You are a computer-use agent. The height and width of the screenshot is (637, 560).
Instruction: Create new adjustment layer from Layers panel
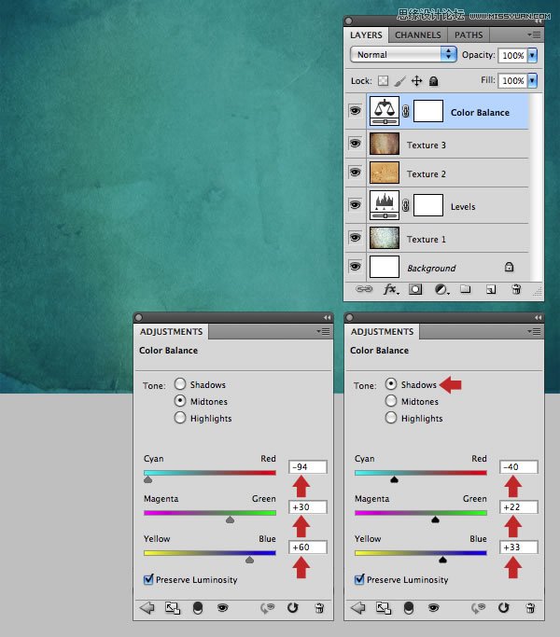[440, 290]
